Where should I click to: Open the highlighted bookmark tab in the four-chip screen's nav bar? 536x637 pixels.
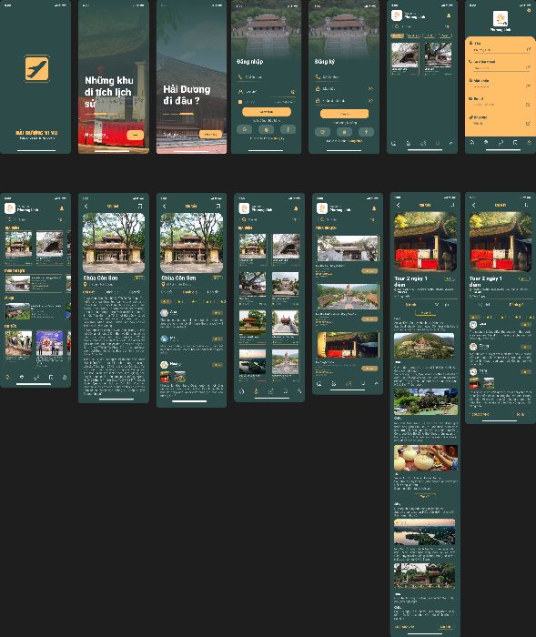pyautogui.click(x=438, y=143)
